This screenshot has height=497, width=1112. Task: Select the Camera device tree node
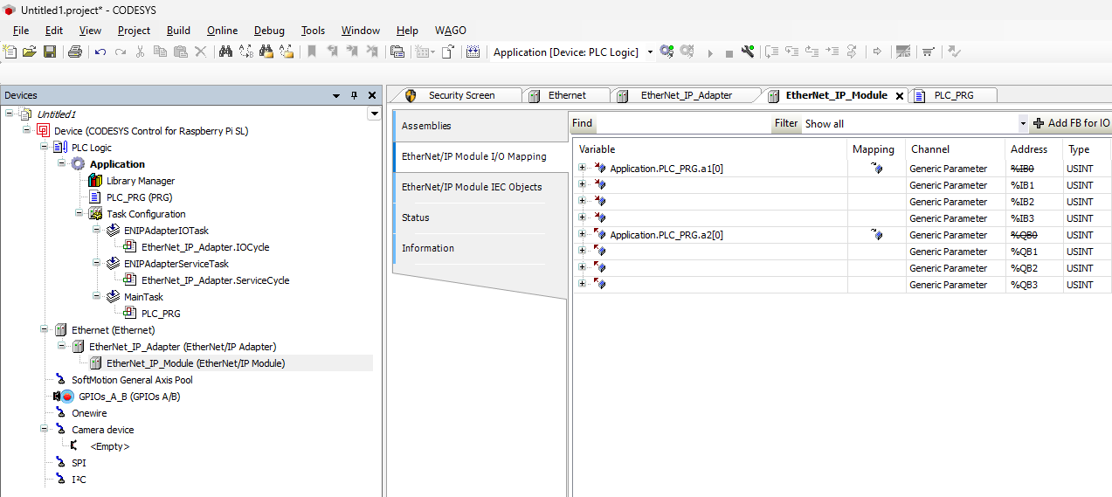tap(103, 430)
